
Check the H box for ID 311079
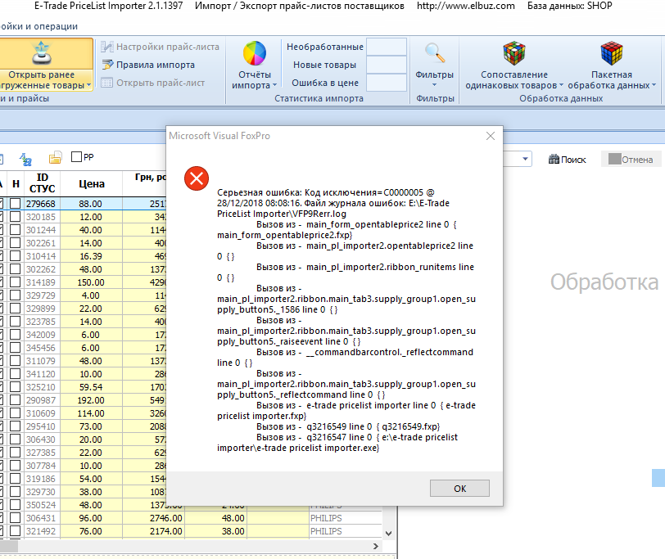[x=16, y=361]
